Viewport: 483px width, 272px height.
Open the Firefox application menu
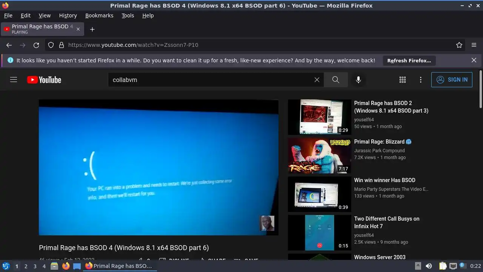click(474, 45)
